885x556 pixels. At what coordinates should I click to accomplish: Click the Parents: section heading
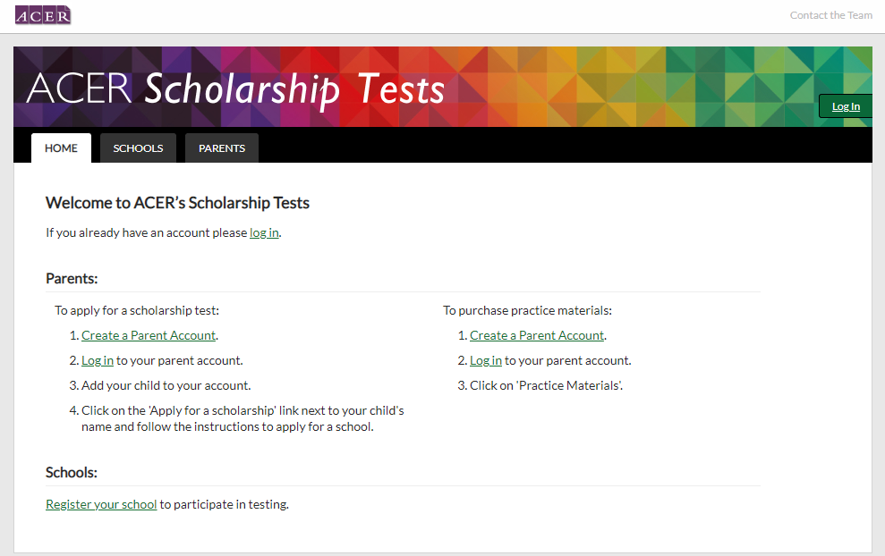click(x=72, y=279)
